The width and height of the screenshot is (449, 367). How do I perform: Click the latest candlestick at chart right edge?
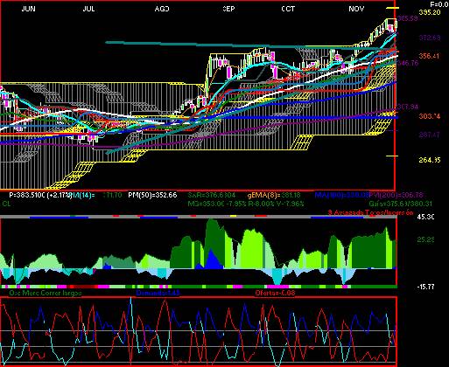click(396, 25)
